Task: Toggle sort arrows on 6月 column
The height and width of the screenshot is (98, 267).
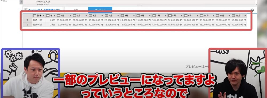Action: pyautogui.click(x=150, y=16)
